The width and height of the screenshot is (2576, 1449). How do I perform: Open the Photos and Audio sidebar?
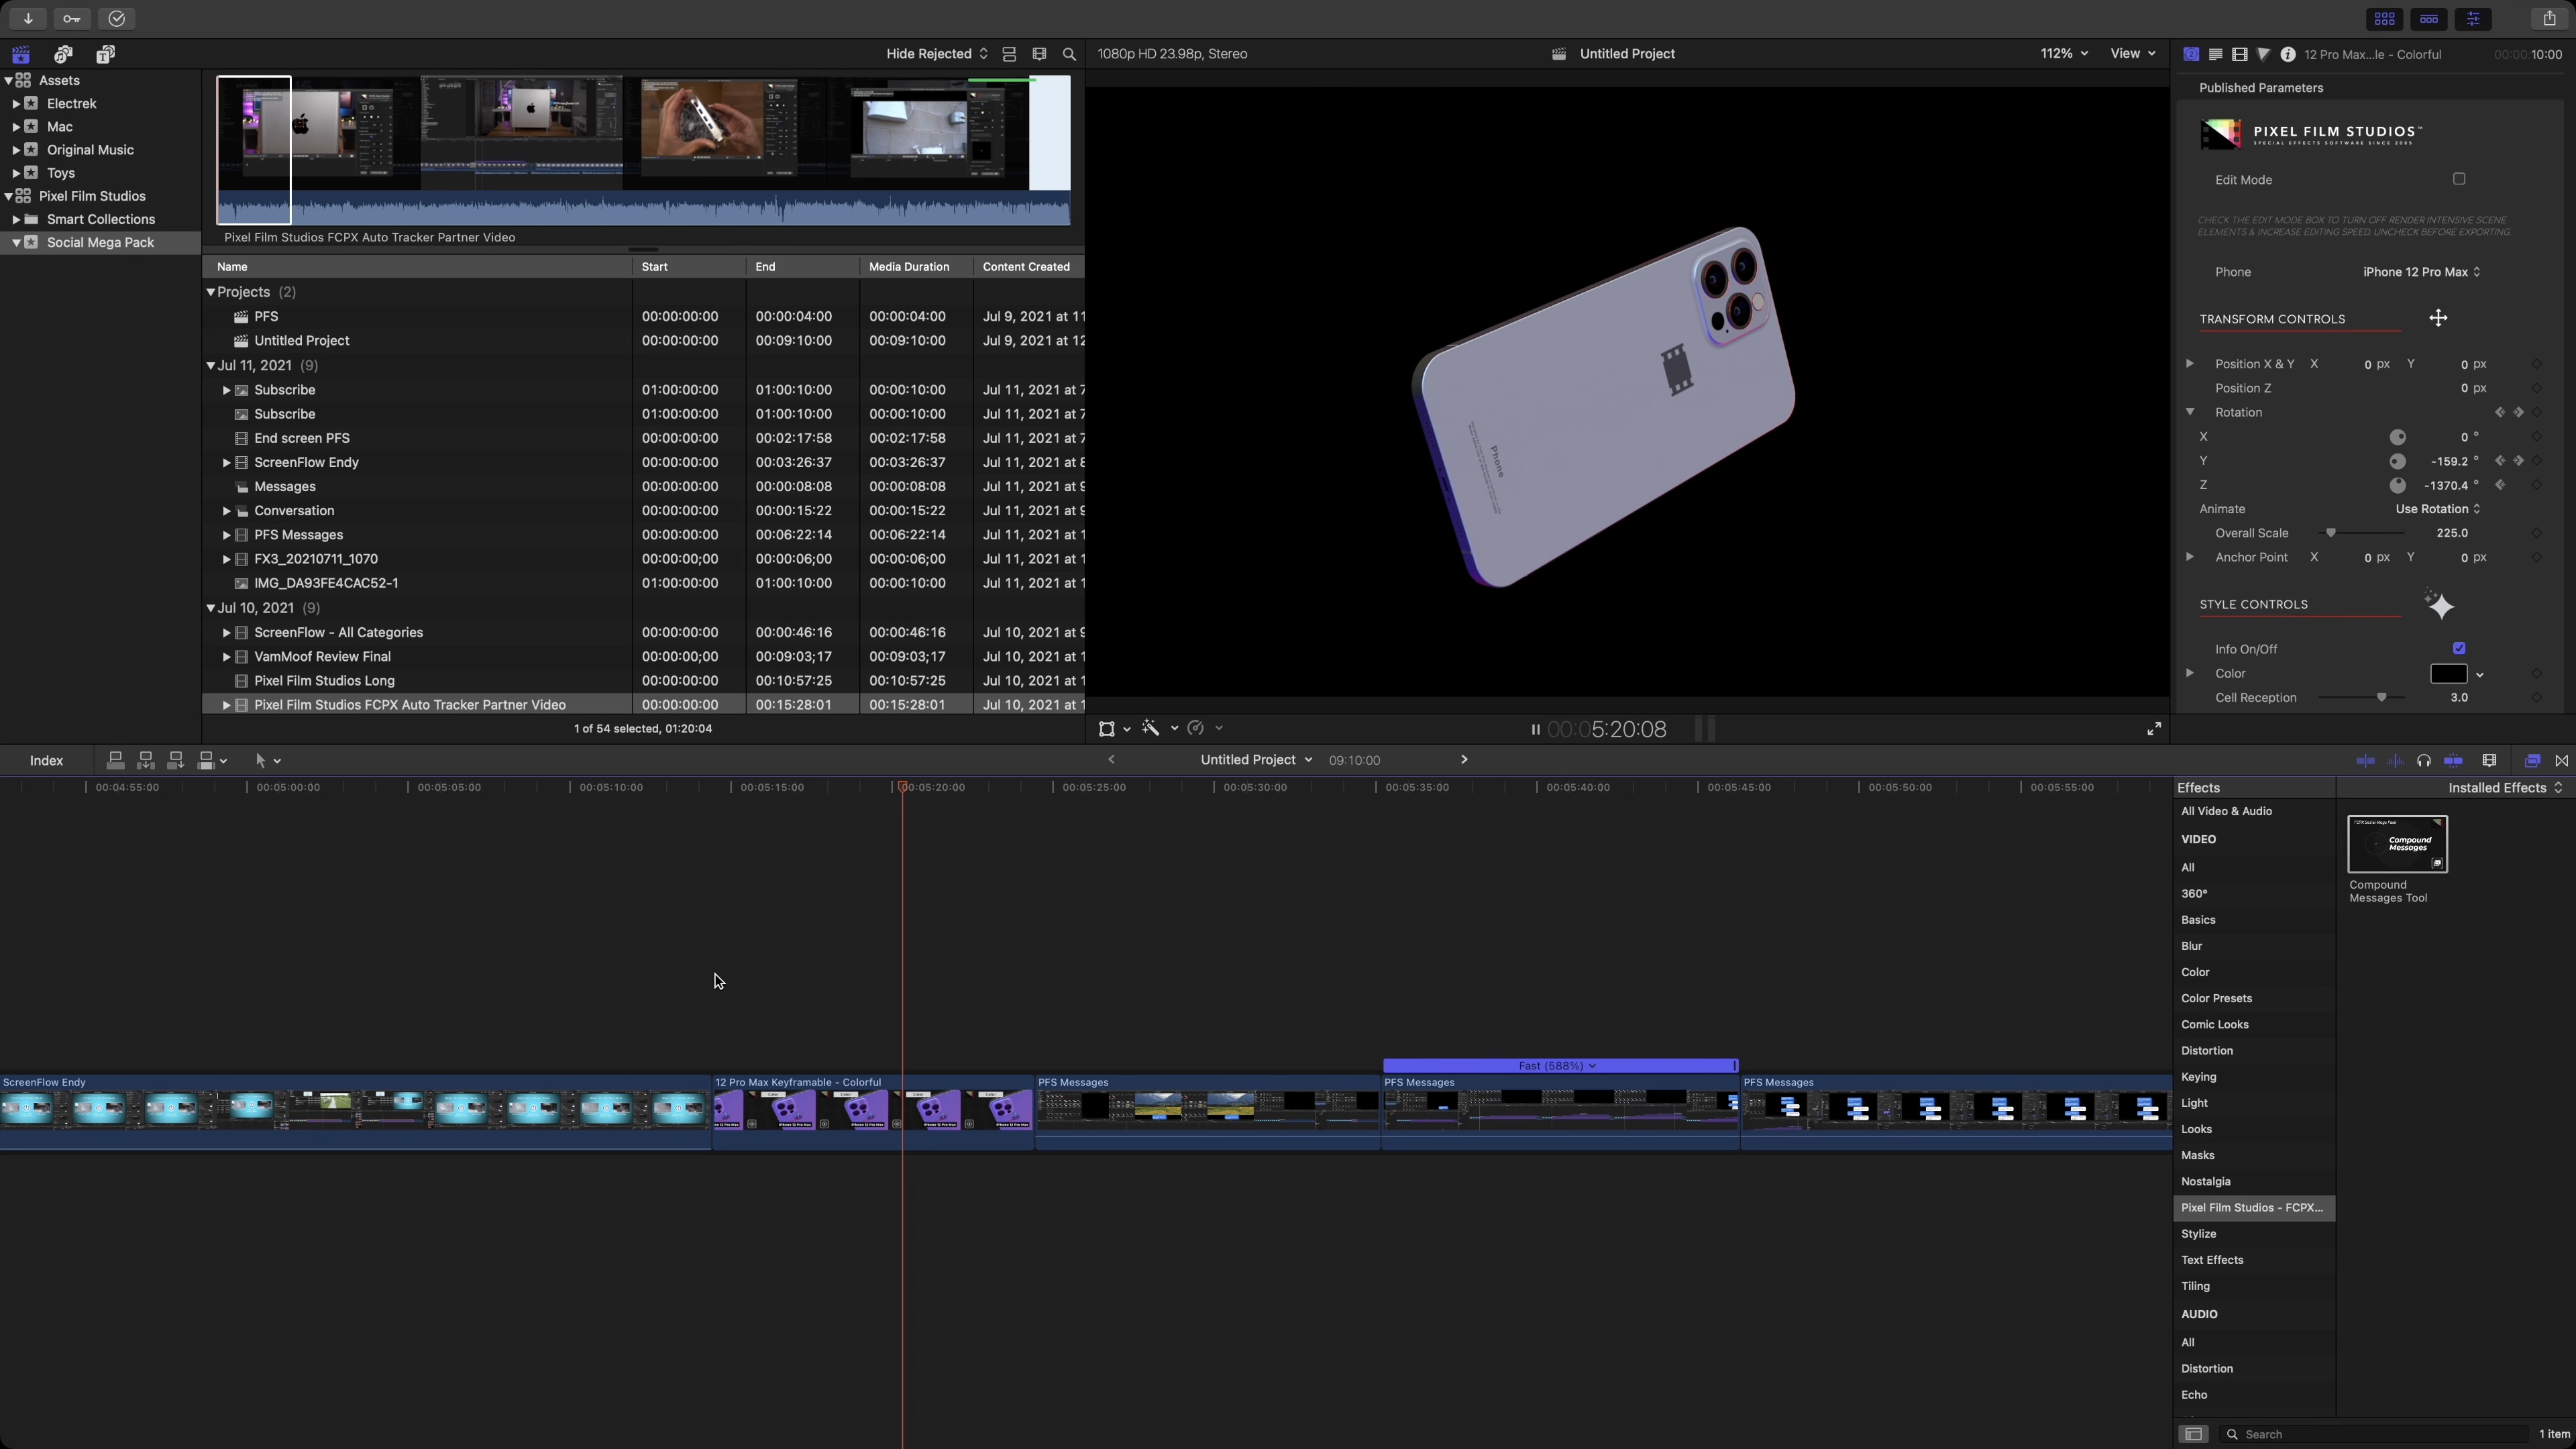(x=62, y=54)
